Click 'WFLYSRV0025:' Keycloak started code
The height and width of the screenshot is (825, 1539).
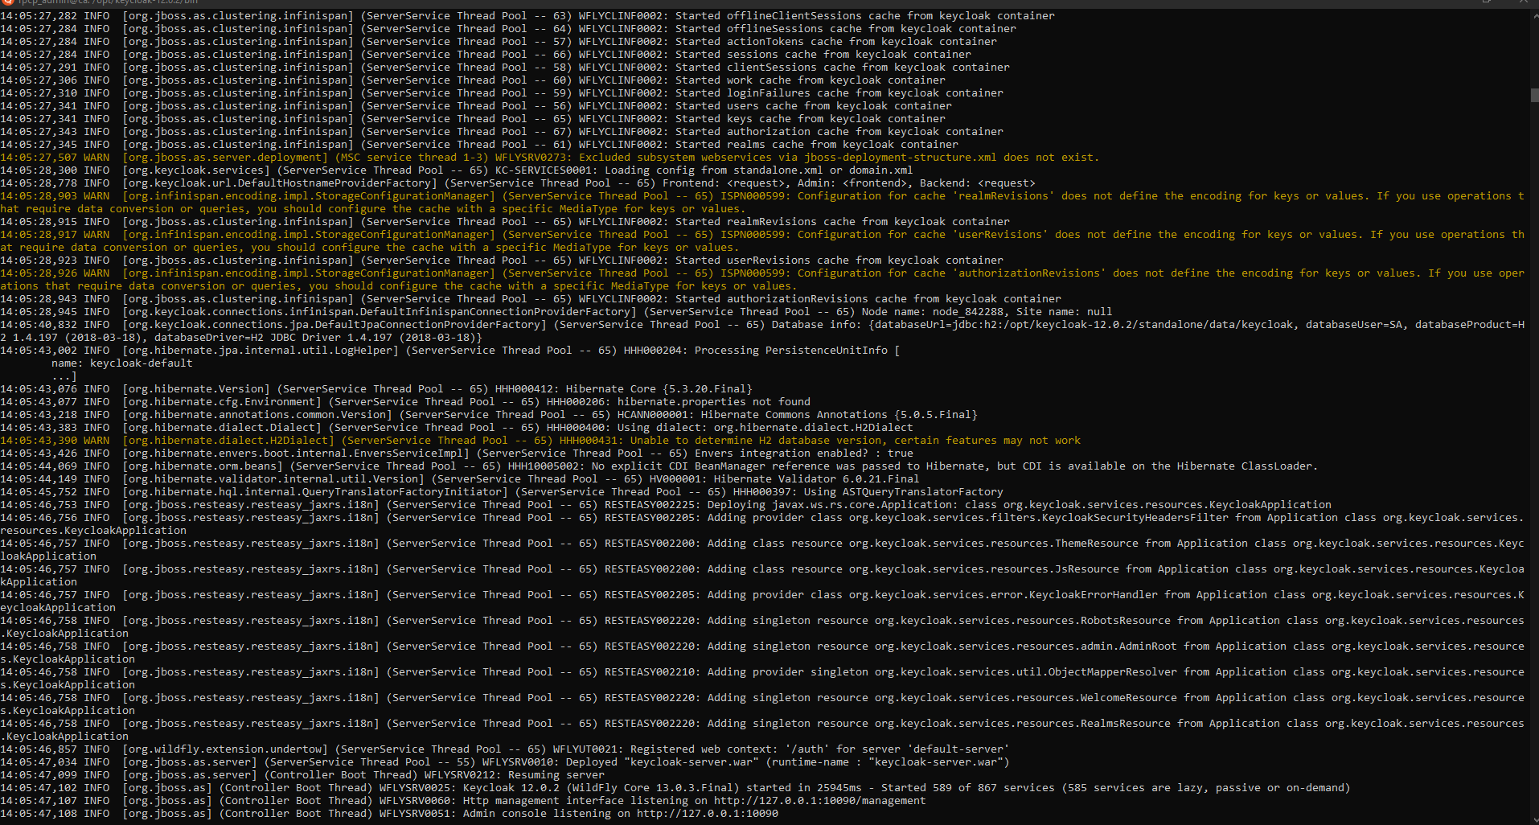[x=418, y=787]
